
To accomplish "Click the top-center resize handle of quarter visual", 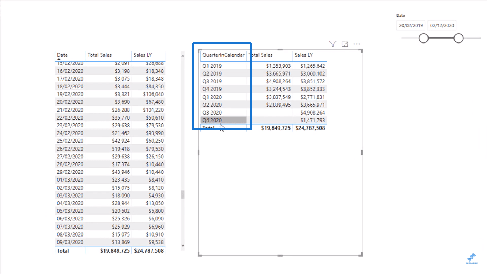I will (280, 49).
